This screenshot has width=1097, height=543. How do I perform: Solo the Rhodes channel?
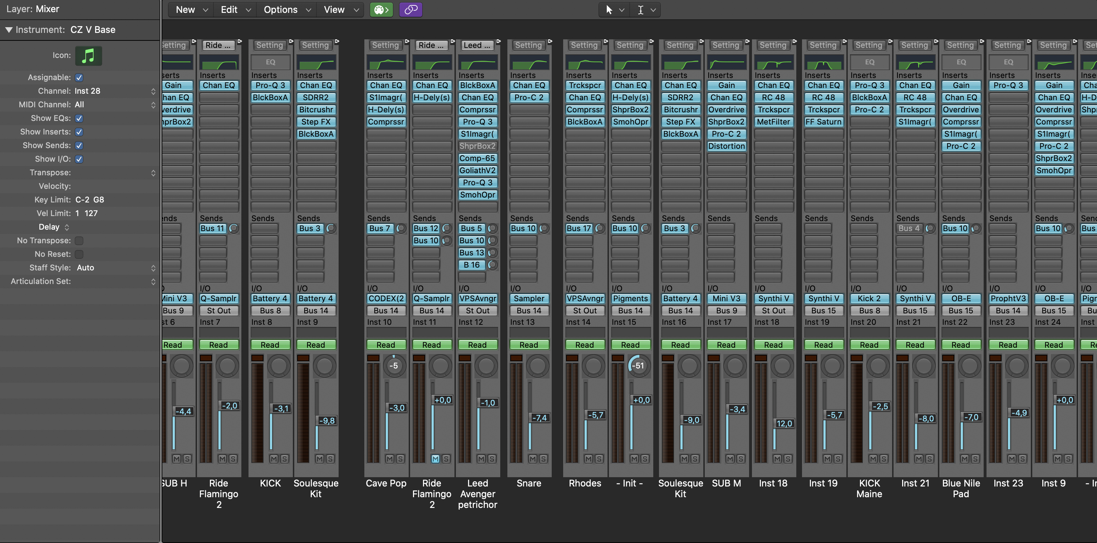pyautogui.click(x=599, y=459)
